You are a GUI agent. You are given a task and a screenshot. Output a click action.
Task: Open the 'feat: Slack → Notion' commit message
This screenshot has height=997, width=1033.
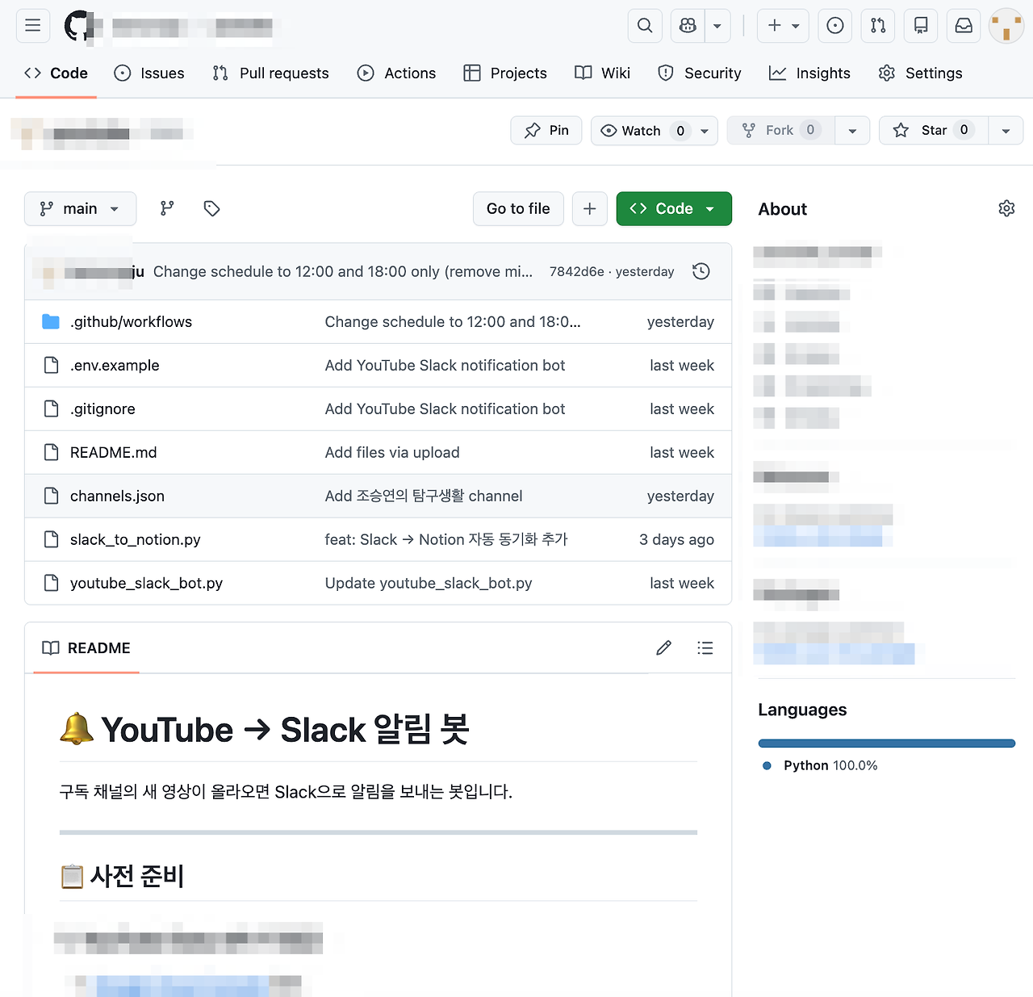click(446, 540)
